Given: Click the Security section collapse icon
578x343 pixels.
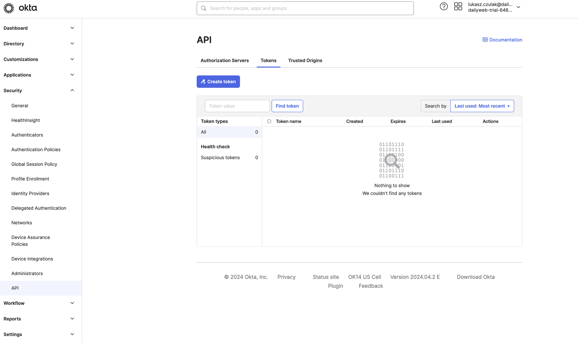Looking at the screenshot, I should coord(72,90).
